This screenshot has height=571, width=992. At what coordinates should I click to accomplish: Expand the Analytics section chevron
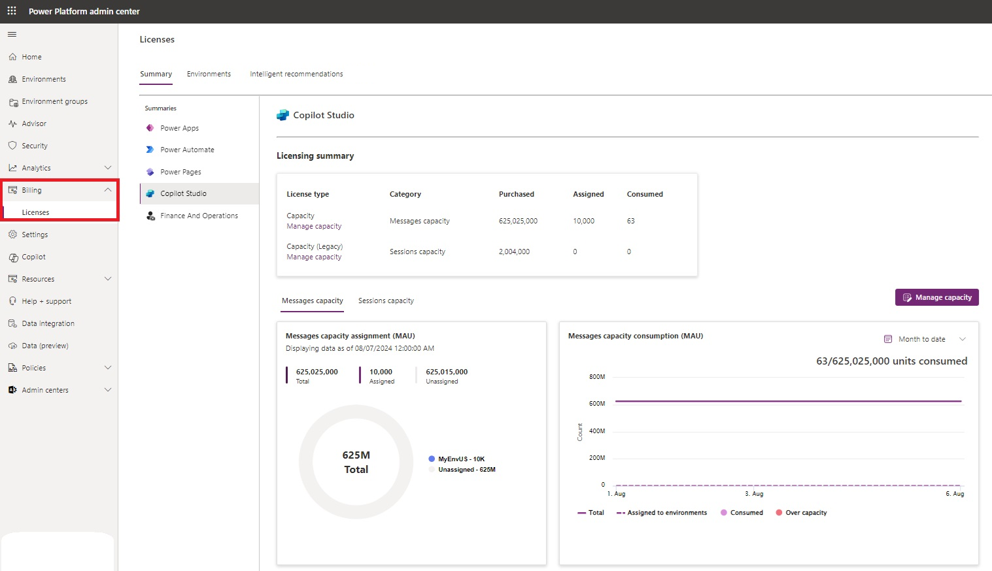tap(108, 168)
